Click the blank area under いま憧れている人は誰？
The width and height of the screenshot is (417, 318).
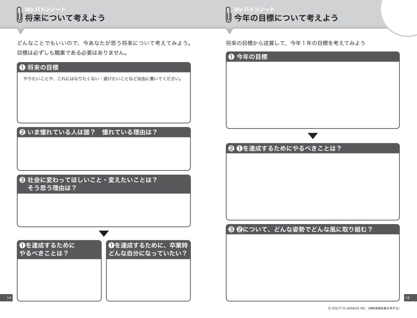click(x=104, y=154)
